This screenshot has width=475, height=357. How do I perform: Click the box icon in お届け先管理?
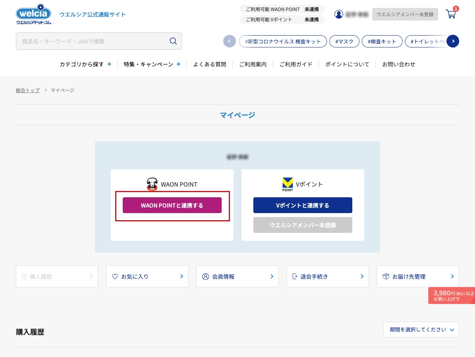(386, 276)
